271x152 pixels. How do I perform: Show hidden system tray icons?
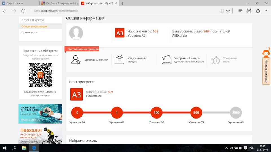point(226,148)
